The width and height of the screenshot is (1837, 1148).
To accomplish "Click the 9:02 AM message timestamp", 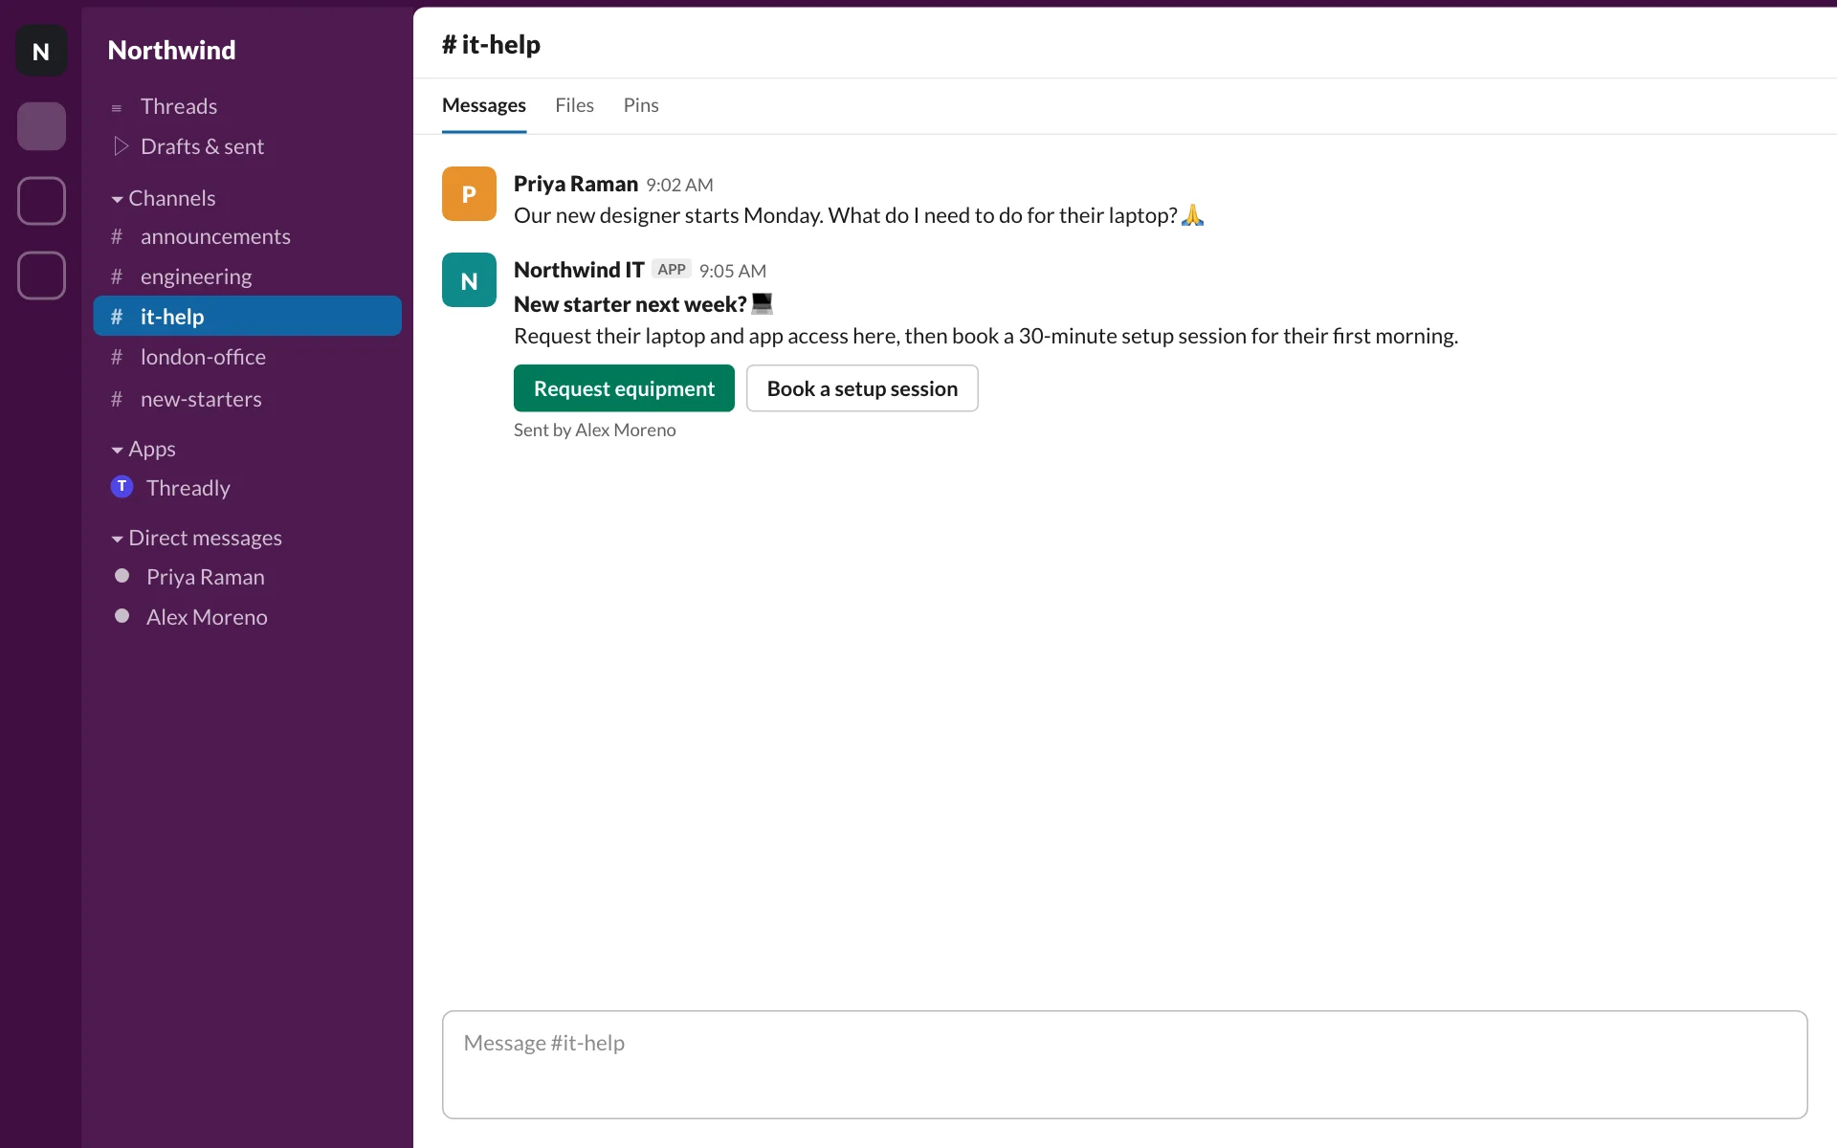I will coord(679,185).
